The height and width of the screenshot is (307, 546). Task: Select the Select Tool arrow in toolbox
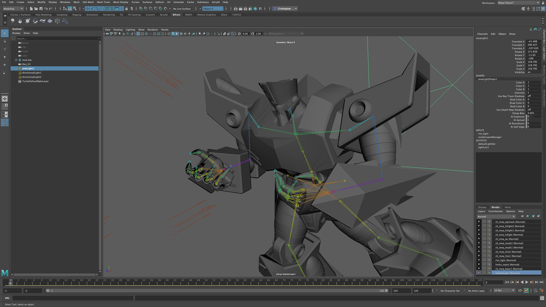[x=5, y=34]
